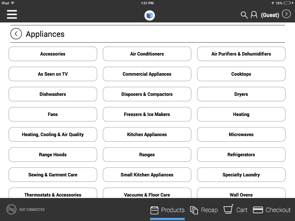Tap the blue cube app logo
The width and height of the screenshot is (295, 221).
click(x=150, y=16)
